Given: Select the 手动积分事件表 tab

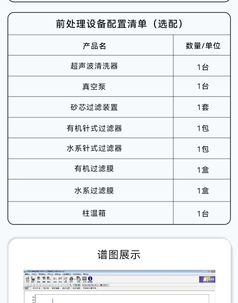Looking at the screenshot, I should pos(89,288).
